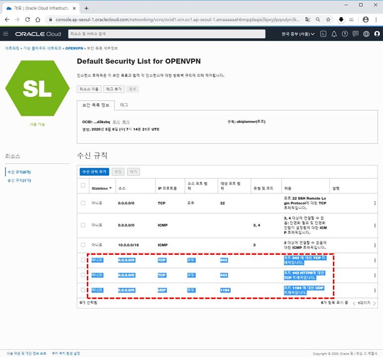Open the help question mark icon
The width and height of the screenshot is (383, 357).
click(x=345, y=34)
